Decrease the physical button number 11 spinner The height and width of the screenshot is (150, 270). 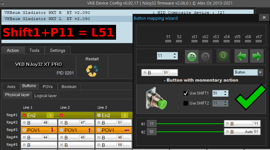click(x=175, y=57)
